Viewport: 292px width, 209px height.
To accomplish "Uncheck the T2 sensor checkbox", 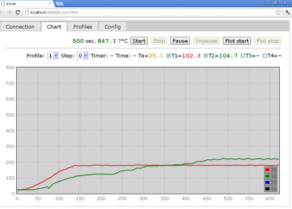I will (x=206, y=56).
